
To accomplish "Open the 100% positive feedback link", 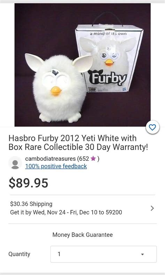I will [x=56, y=166].
